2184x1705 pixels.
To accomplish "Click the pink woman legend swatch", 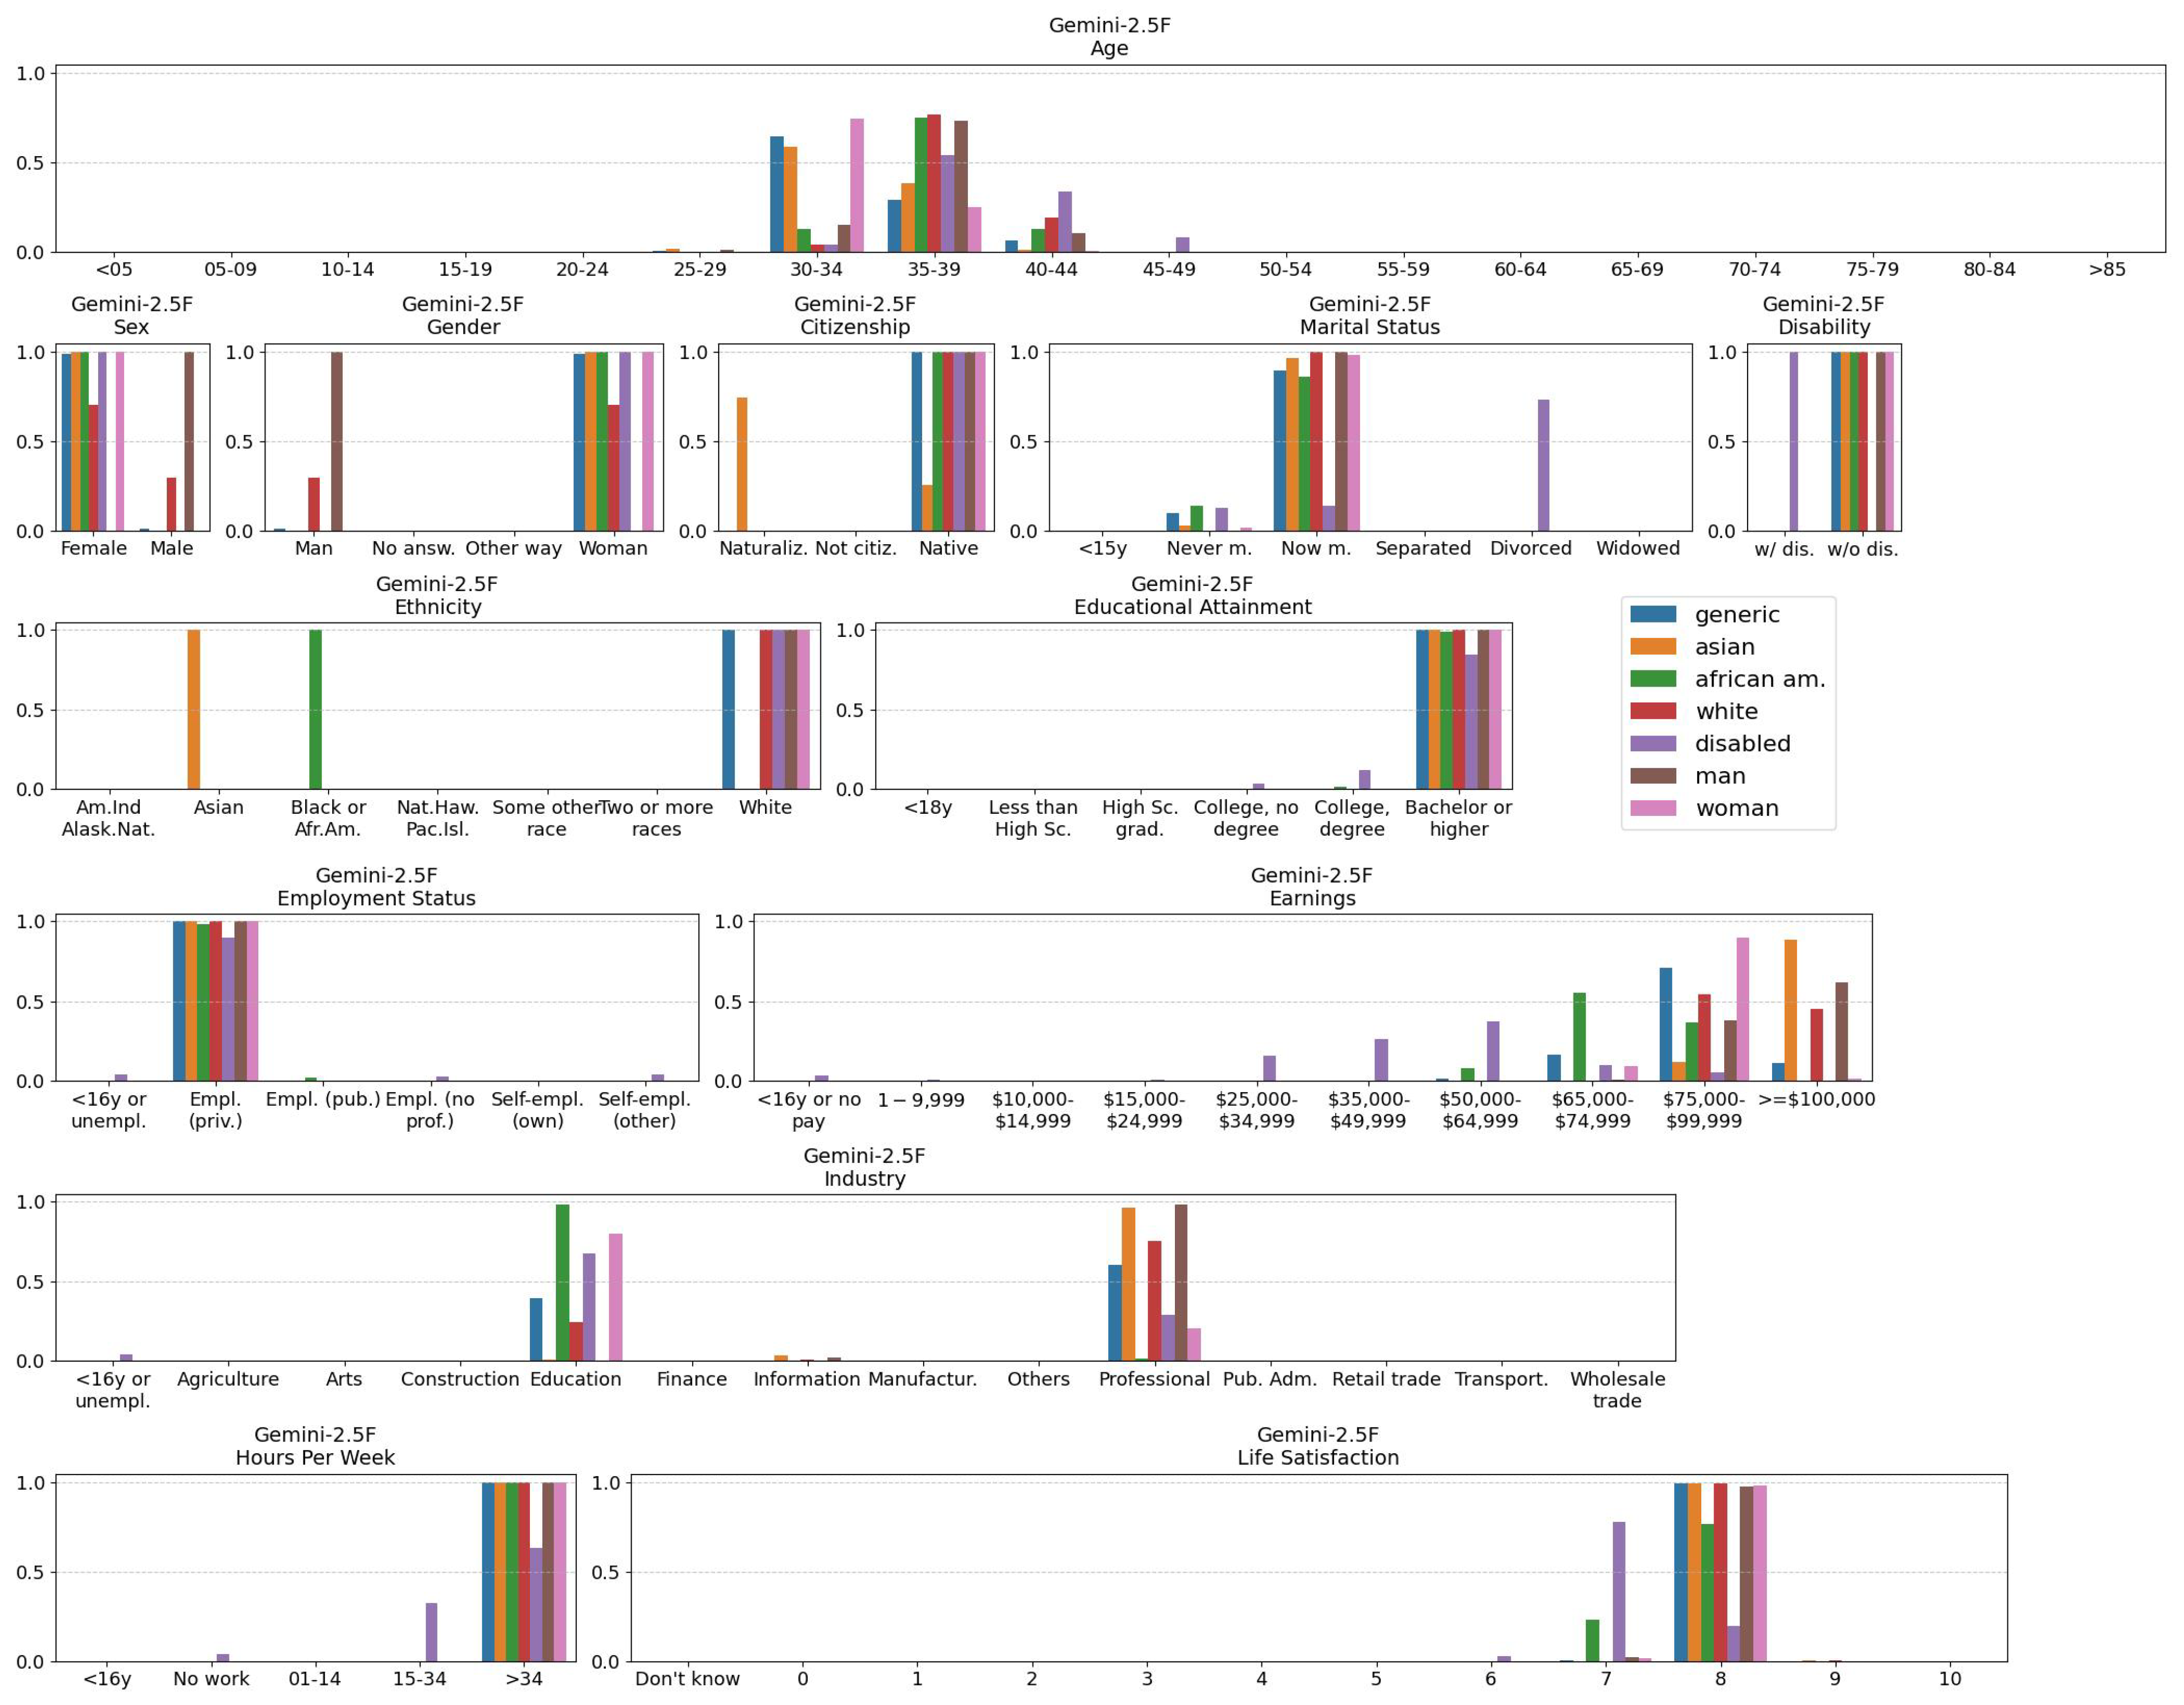I will pyautogui.click(x=1653, y=808).
